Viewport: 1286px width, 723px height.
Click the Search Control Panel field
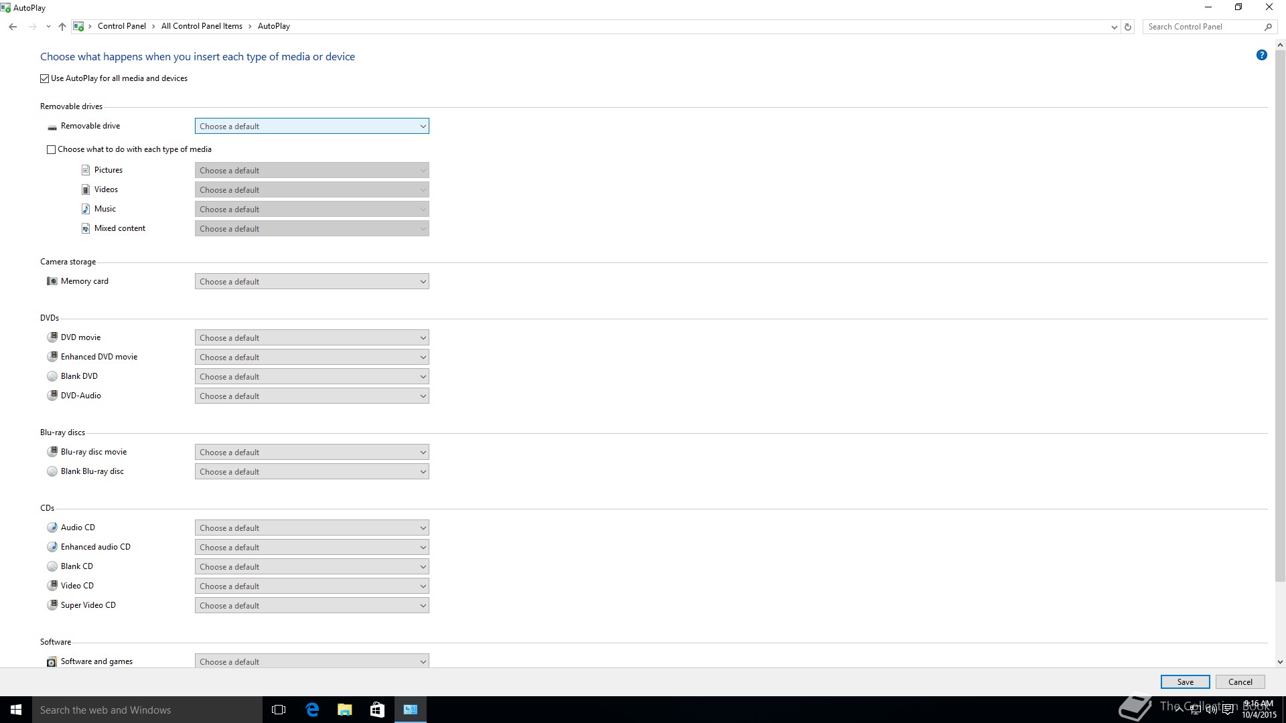pos(1202,27)
